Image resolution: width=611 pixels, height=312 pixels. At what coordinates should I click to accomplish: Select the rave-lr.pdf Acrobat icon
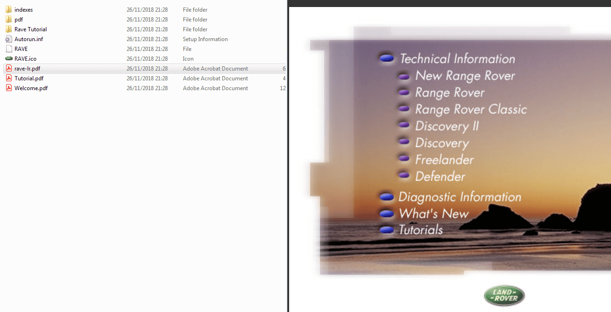coord(9,69)
